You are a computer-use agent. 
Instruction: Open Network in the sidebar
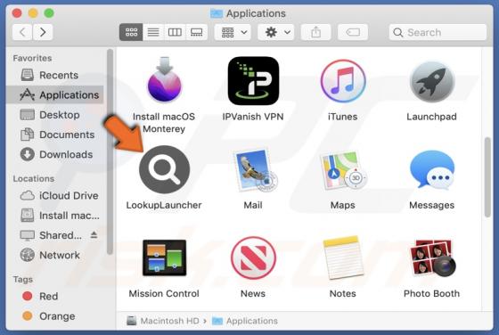coord(54,255)
